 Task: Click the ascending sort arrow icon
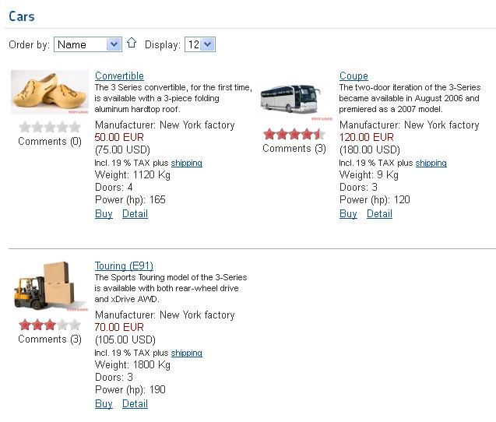132,44
